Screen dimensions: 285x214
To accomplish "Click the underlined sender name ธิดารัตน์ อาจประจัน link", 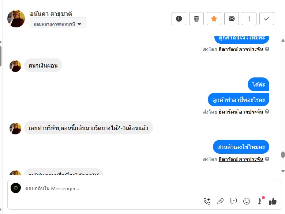I will (241, 159).
